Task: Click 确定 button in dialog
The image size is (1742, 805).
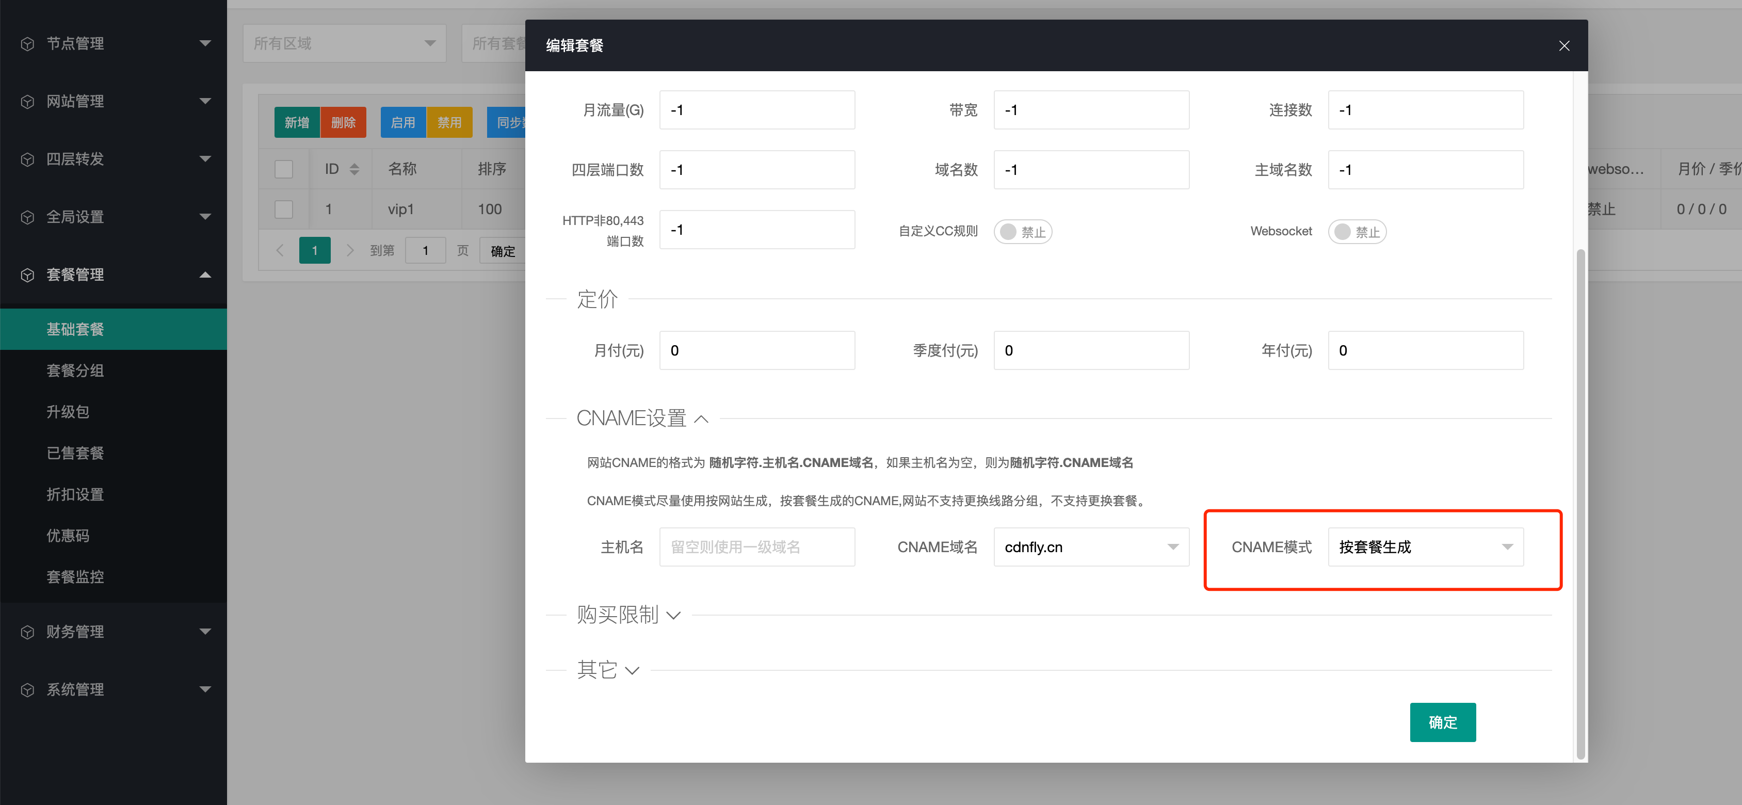Action: [1442, 722]
